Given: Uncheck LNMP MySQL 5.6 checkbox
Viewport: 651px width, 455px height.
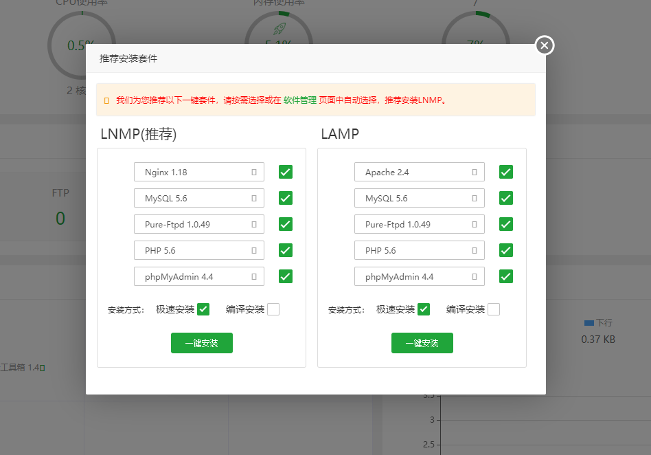Looking at the screenshot, I should click(286, 198).
